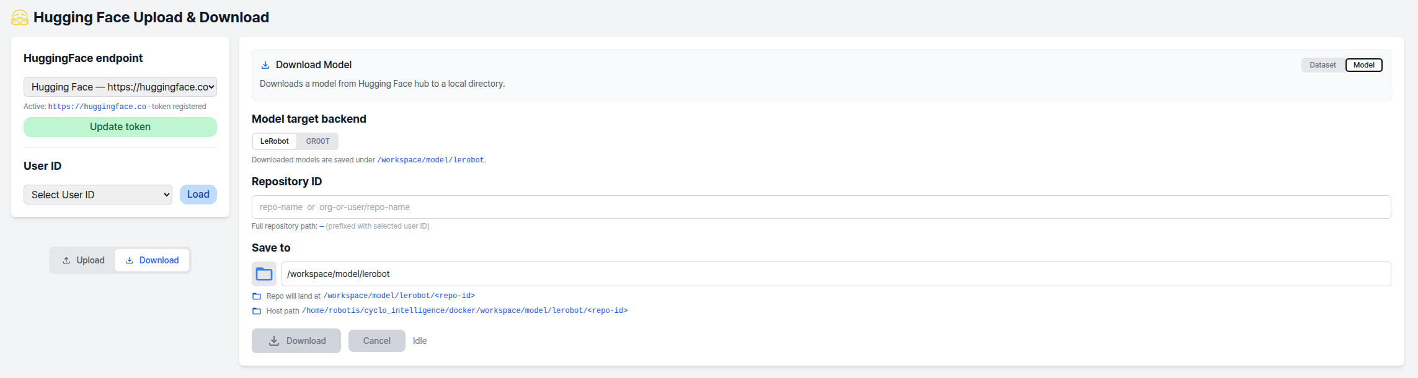Click the /workspace/model/lerobot path under backend
This screenshot has width=1418, height=378.
pos(430,160)
